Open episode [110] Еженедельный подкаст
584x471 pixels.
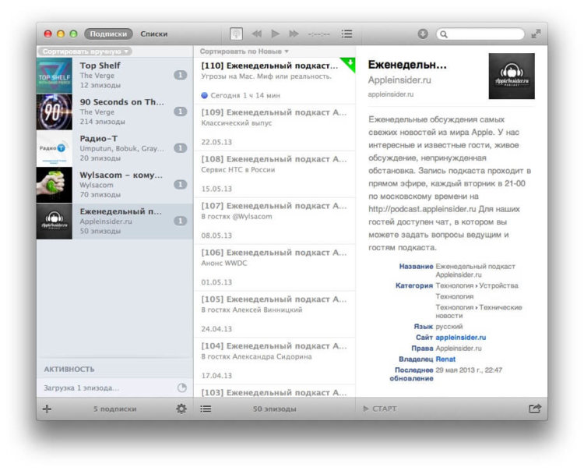pos(275,80)
